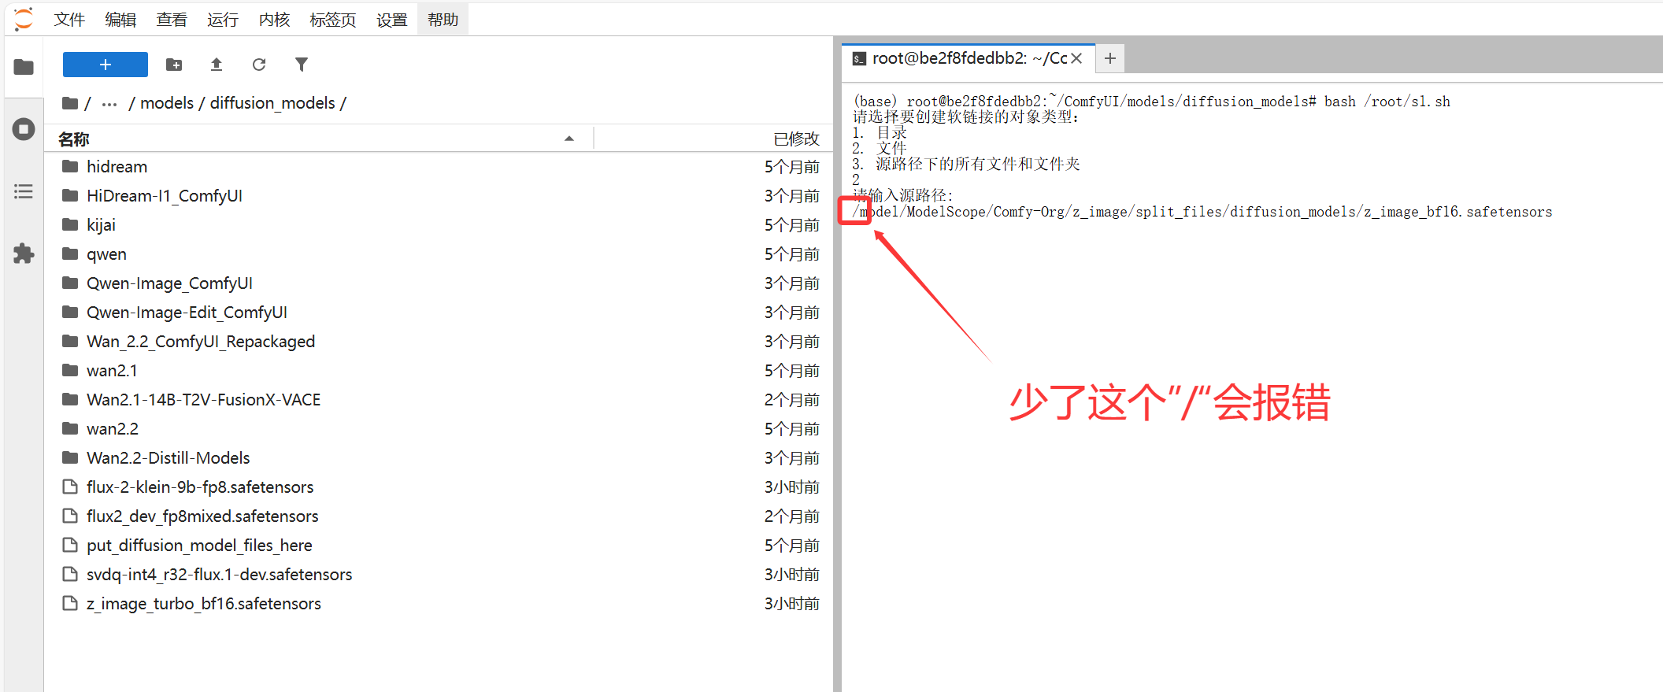The image size is (1663, 692).
Task: Sort files by the 名称 column header
Action: [74, 139]
